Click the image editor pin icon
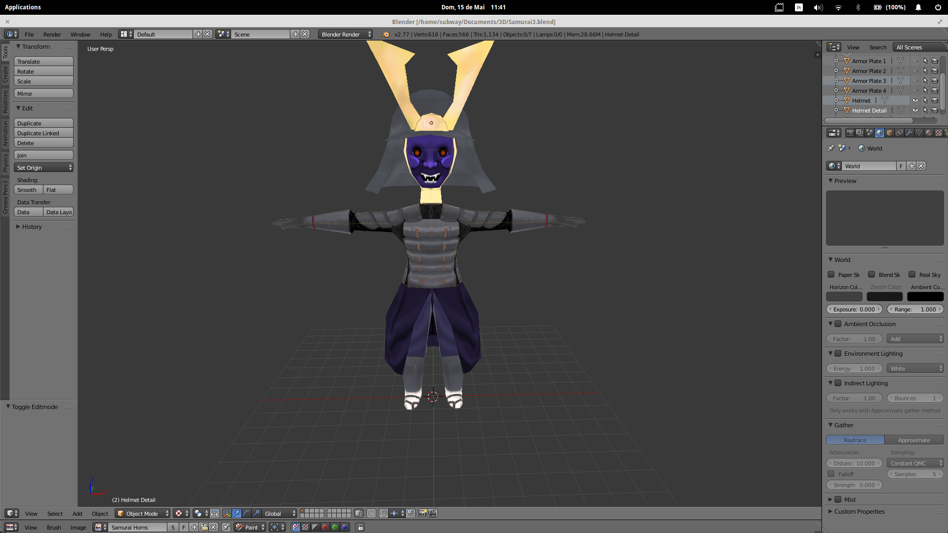 click(x=226, y=527)
